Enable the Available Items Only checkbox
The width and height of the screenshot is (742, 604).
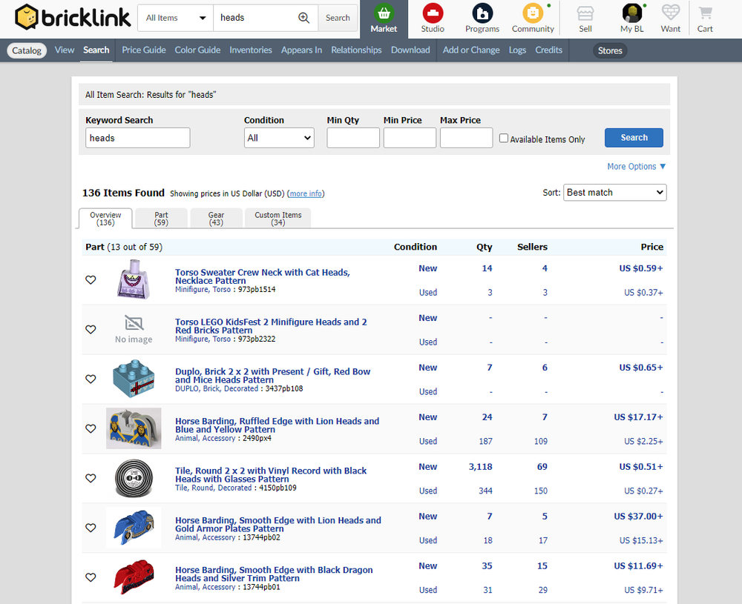503,138
